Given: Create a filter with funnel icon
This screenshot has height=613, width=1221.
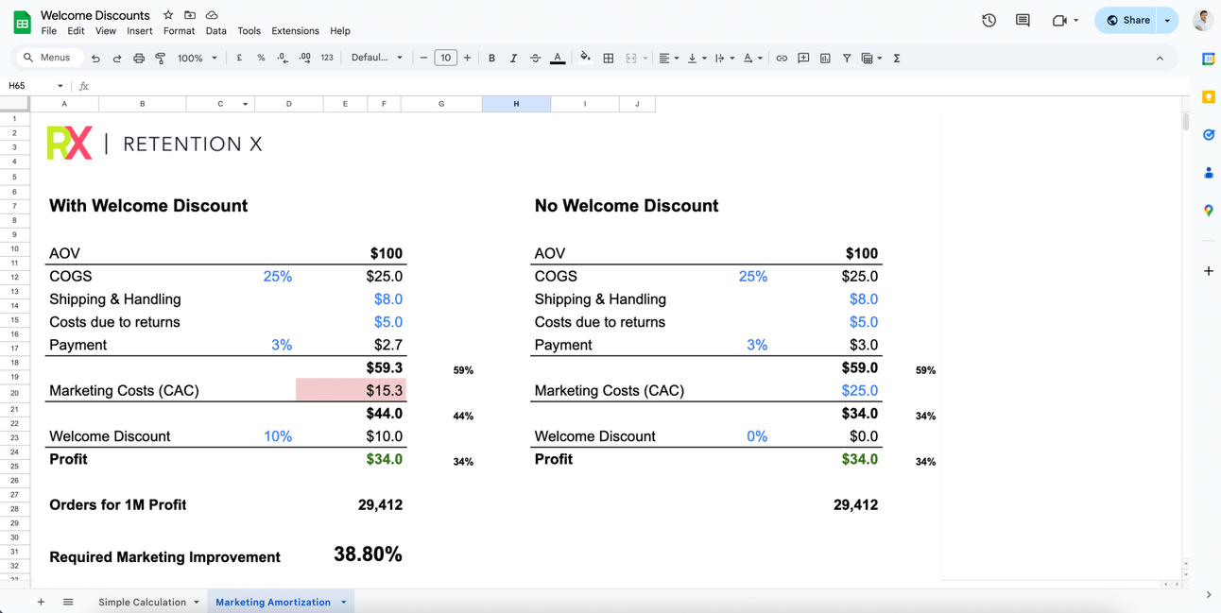Looking at the screenshot, I should point(847,58).
